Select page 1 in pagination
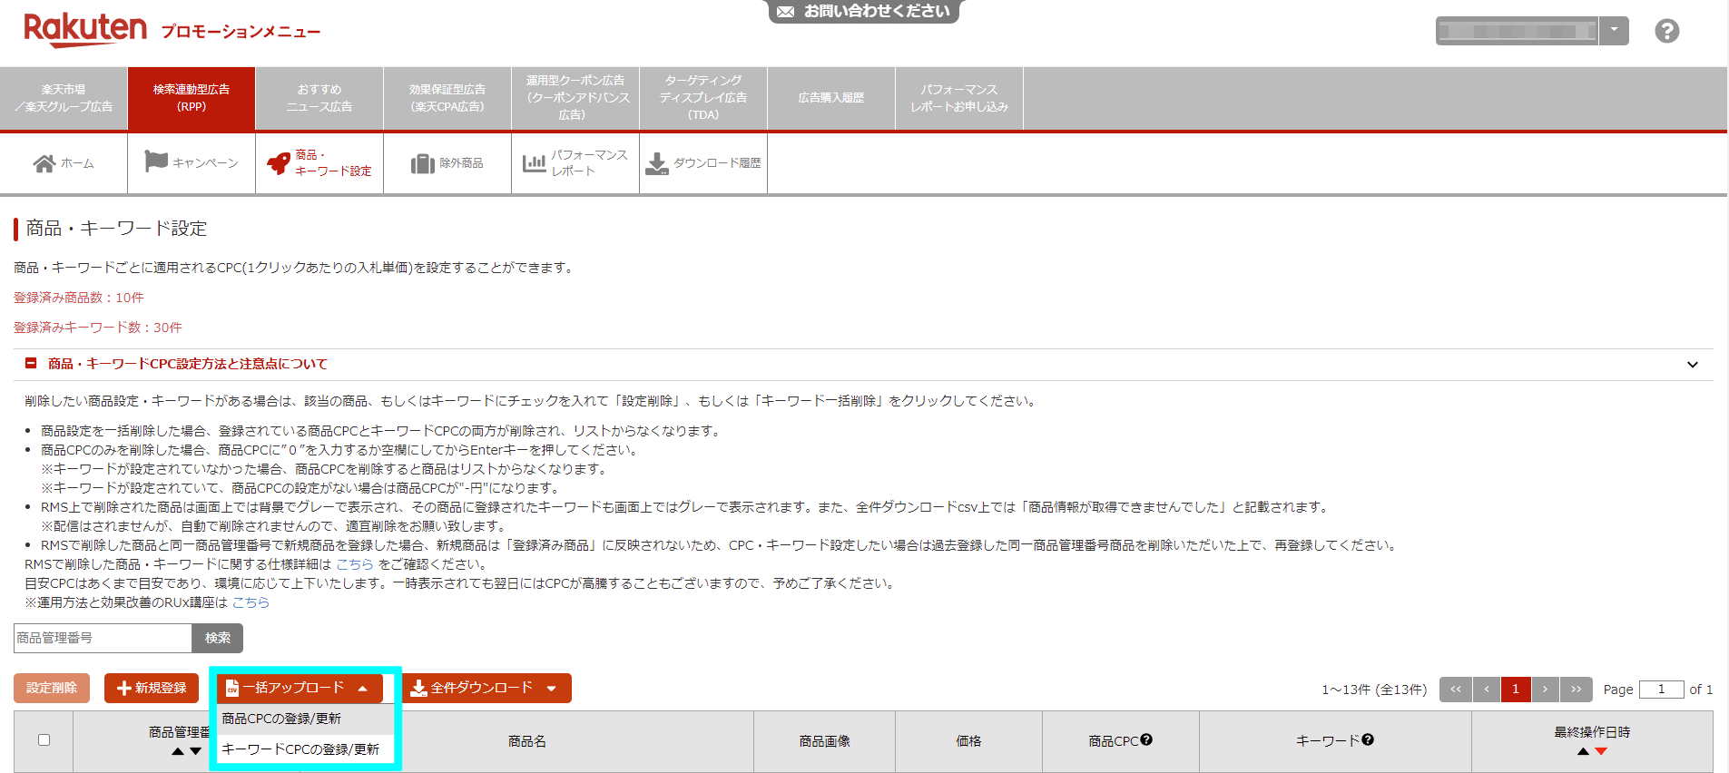 [1516, 690]
